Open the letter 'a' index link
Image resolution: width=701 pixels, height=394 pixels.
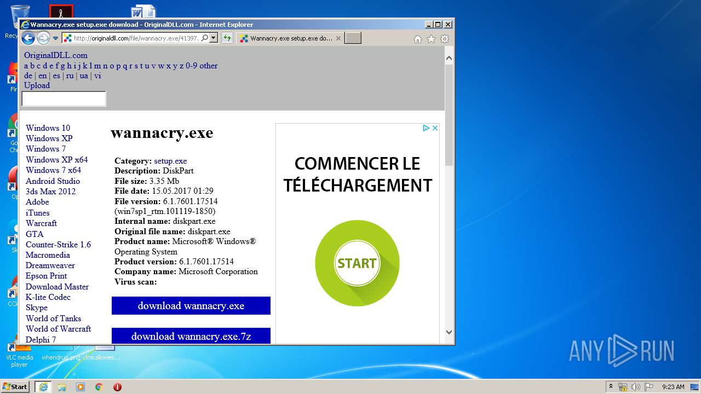click(x=26, y=66)
